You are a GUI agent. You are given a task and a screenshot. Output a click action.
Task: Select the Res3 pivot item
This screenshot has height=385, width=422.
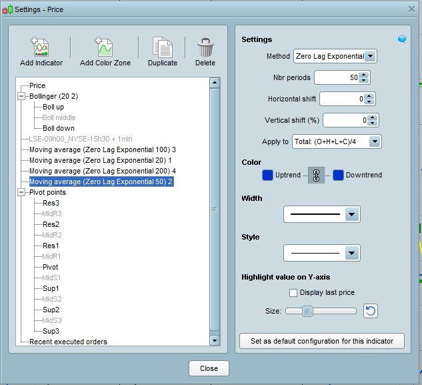click(51, 203)
